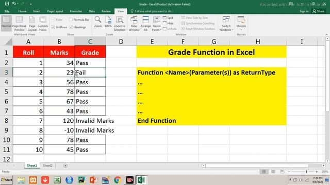Select cell with Marks -10
The height and width of the screenshot is (185, 330).
pyautogui.click(x=59, y=130)
